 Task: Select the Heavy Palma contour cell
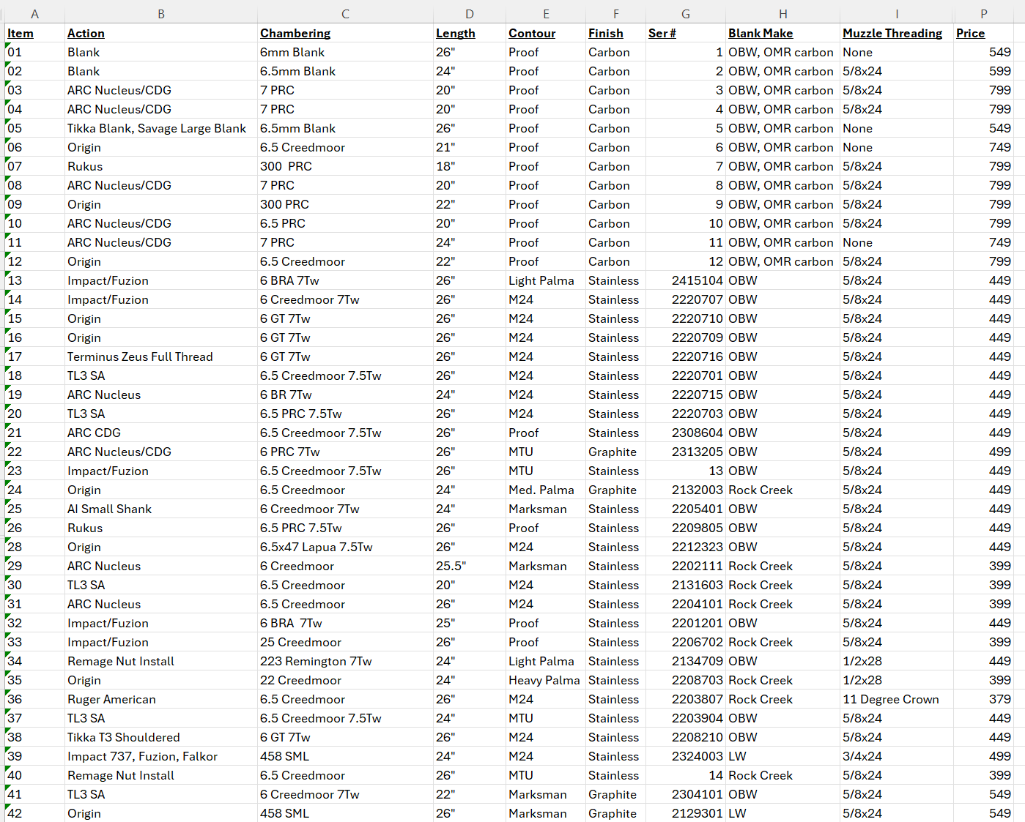pos(546,680)
